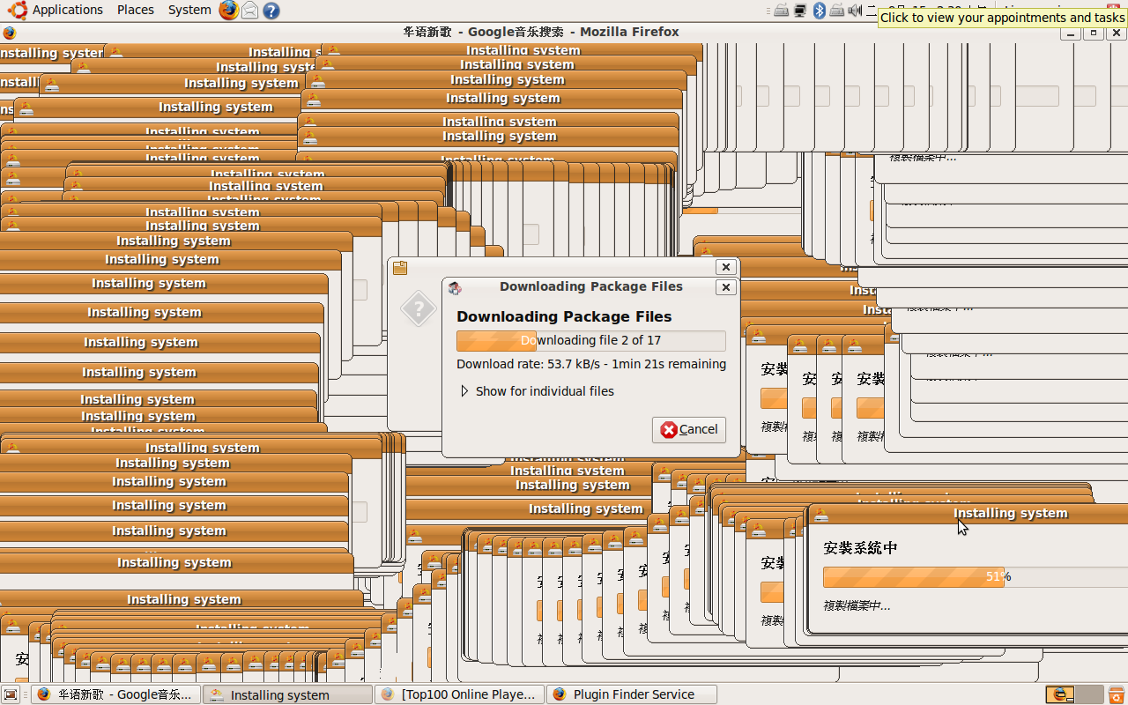Open the Places menu
Screen dimensions: 1128x705
pyautogui.click(x=135, y=10)
